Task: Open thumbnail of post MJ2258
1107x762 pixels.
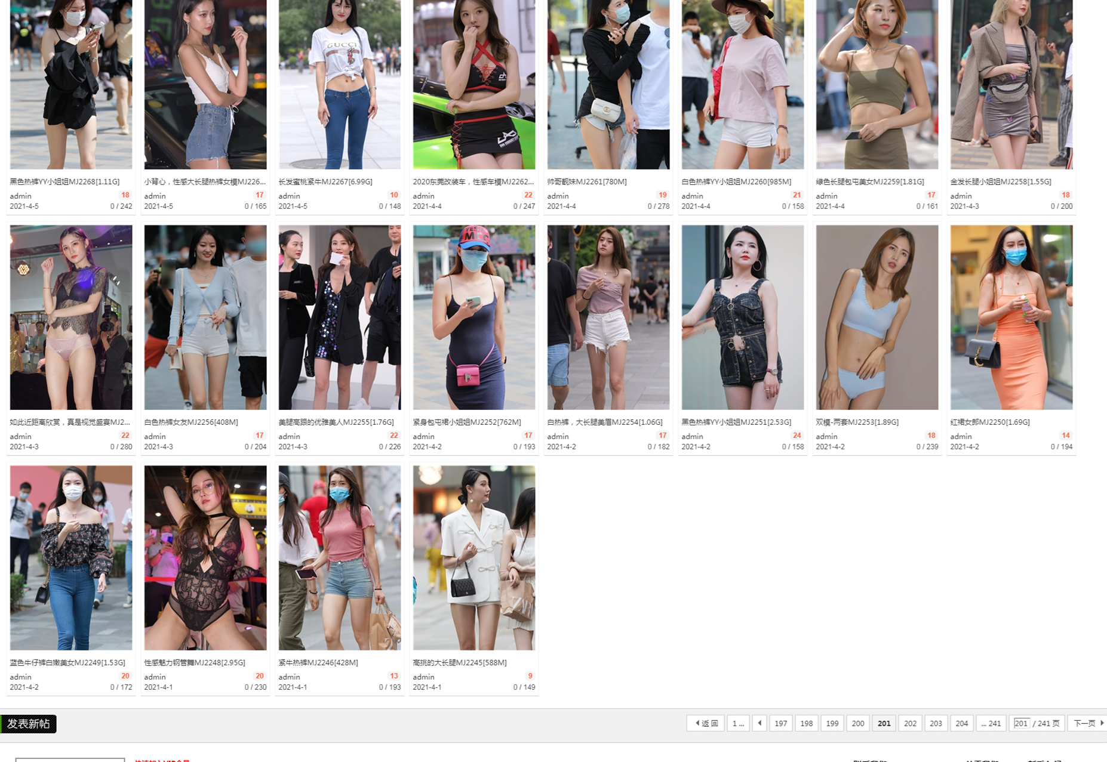Action: click(1011, 84)
